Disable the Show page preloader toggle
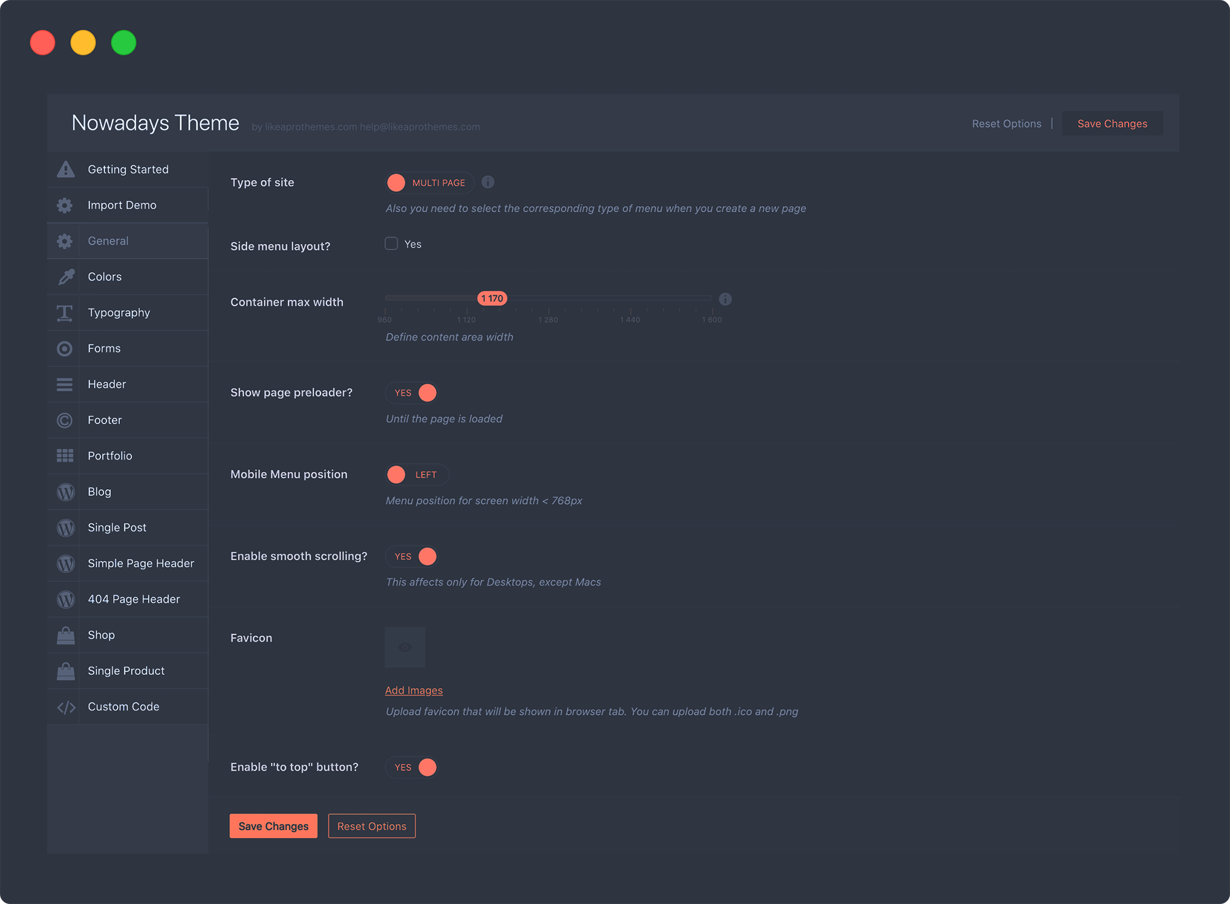The height and width of the screenshot is (904, 1230). point(412,393)
